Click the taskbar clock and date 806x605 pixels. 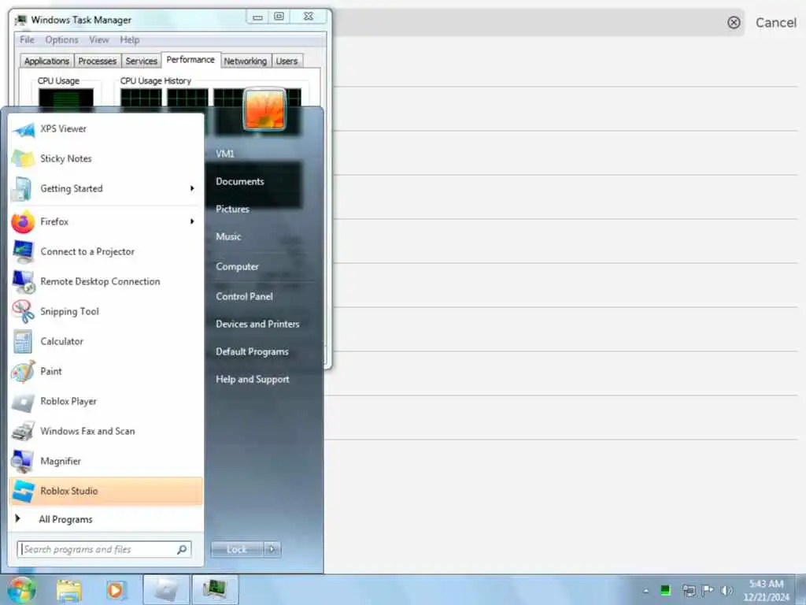(766, 590)
